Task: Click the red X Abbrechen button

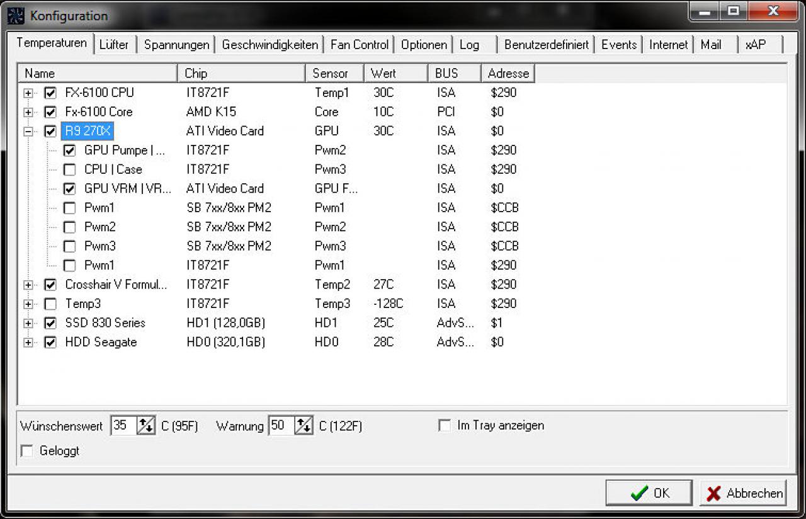Action: coord(744,493)
